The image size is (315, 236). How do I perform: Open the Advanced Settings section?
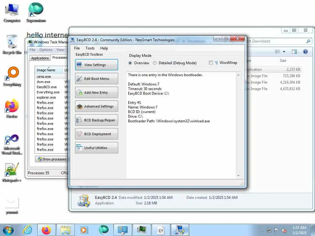coord(96,106)
